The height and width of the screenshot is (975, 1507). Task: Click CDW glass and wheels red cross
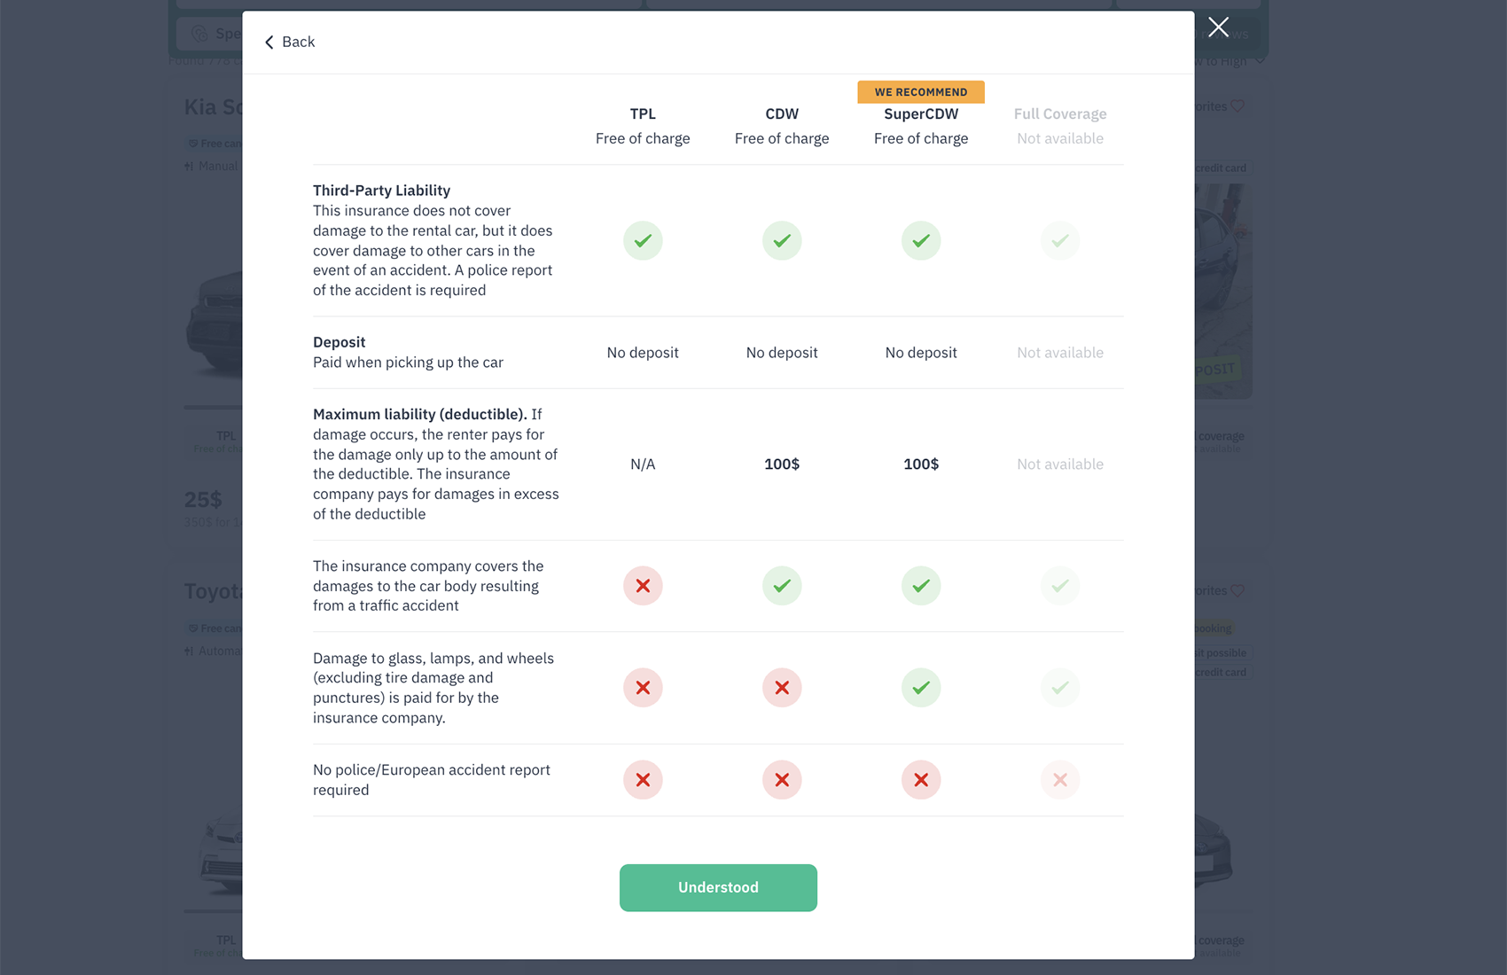tap(782, 688)
